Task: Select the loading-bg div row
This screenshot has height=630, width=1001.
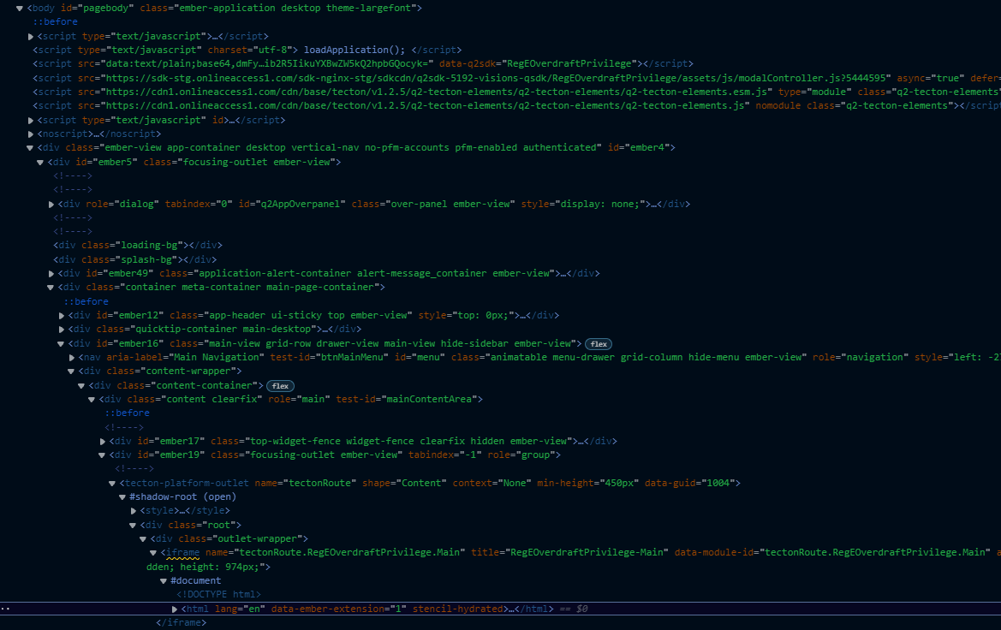Action: tap(138, 245)
